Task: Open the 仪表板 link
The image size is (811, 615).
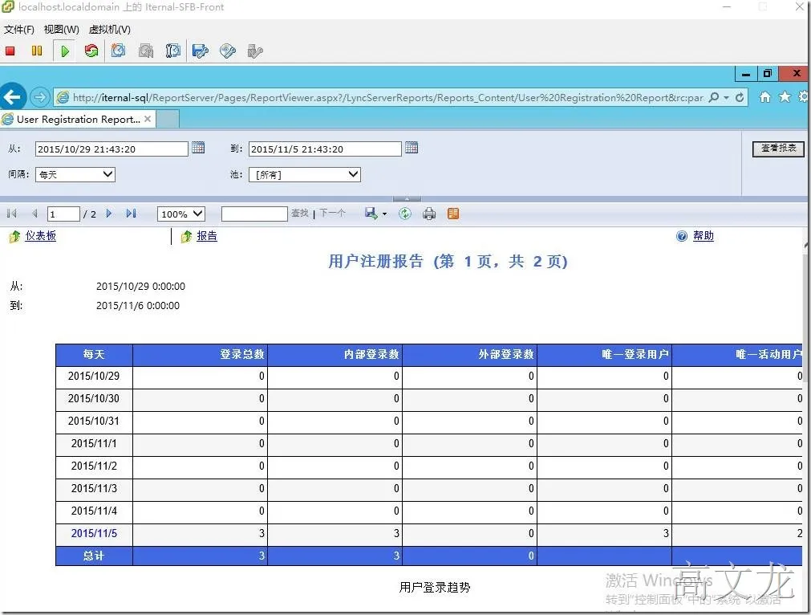Action: 40,236
